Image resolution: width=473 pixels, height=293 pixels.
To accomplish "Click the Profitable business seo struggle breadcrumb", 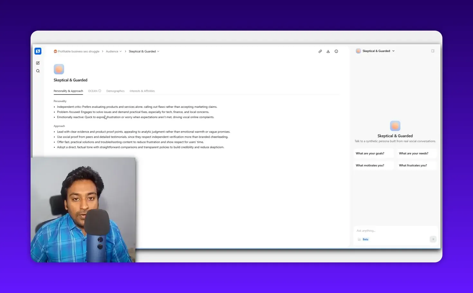I will [79, 51].
